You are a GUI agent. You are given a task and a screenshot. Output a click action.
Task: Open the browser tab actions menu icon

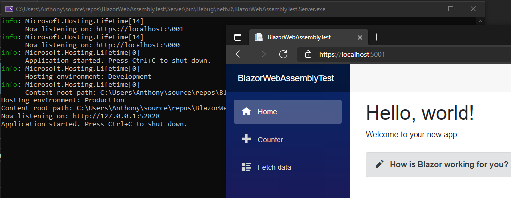(x=238, y=37)
